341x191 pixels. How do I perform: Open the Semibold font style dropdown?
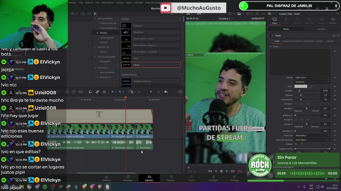coord(312,82)
